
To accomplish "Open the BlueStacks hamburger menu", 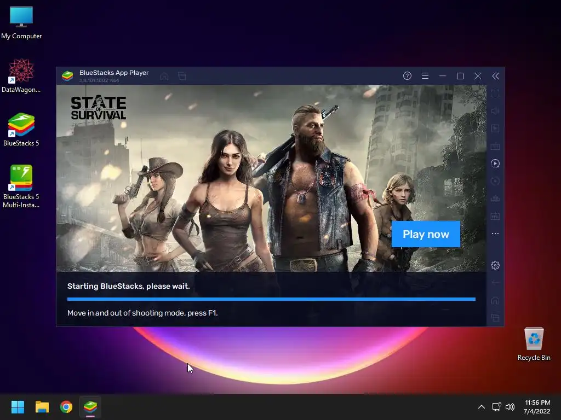I will 425,75.
